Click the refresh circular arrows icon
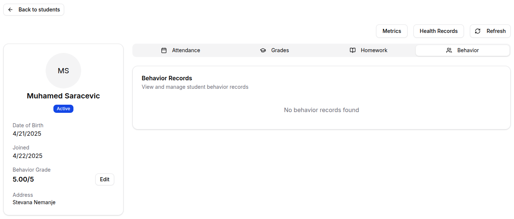 [x=478, y=31]
